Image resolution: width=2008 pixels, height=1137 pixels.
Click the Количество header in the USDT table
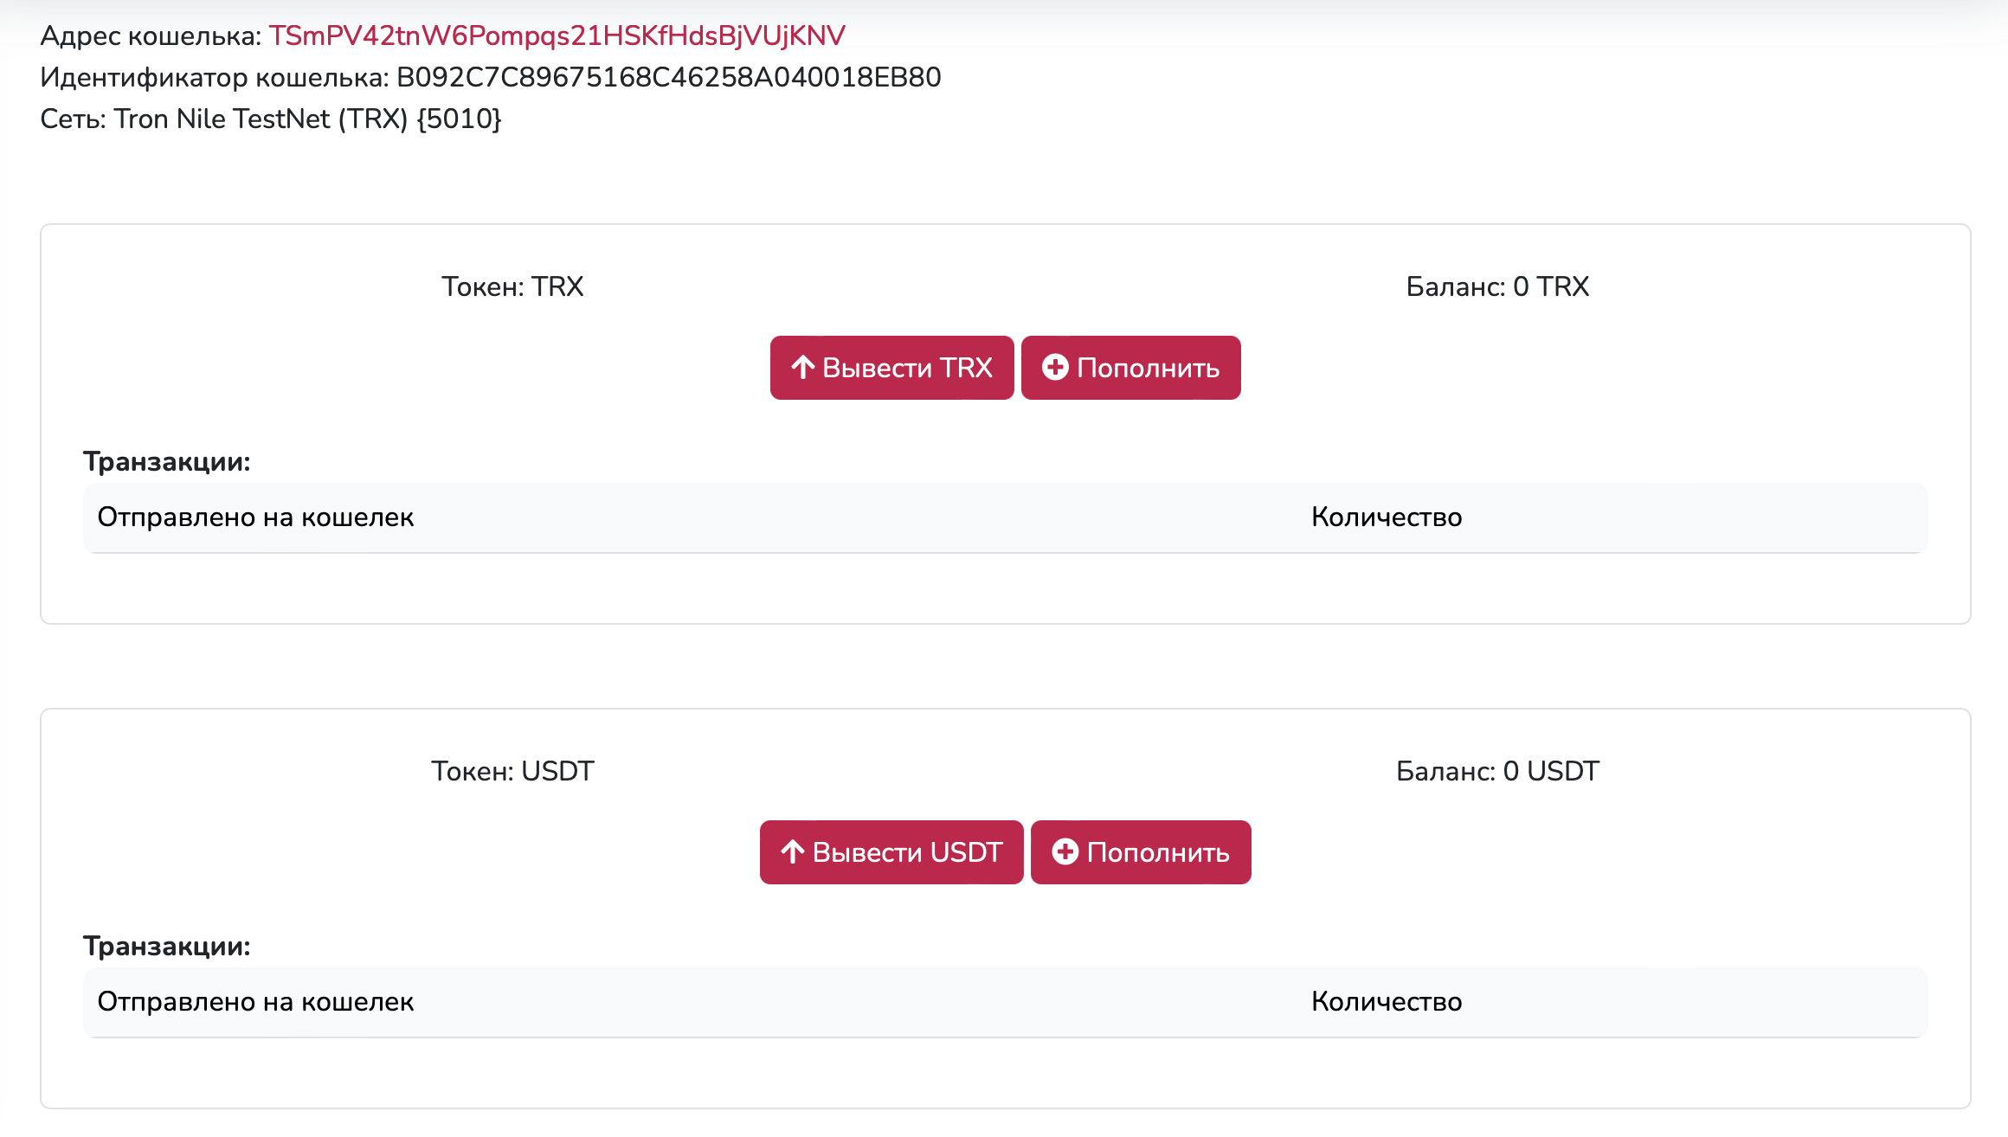[1387, 1002]
